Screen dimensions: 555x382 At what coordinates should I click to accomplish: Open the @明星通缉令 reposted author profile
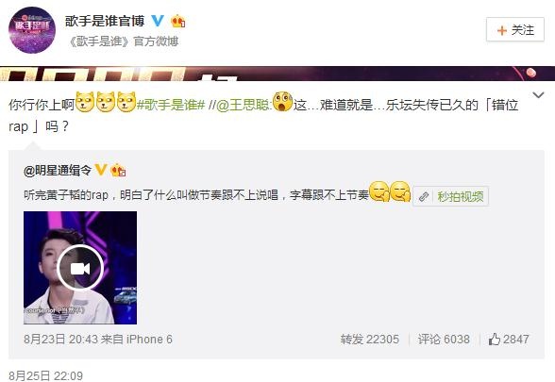coord(58,171)
